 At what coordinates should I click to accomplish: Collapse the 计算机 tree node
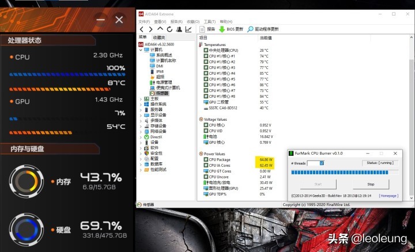point(141,50)
